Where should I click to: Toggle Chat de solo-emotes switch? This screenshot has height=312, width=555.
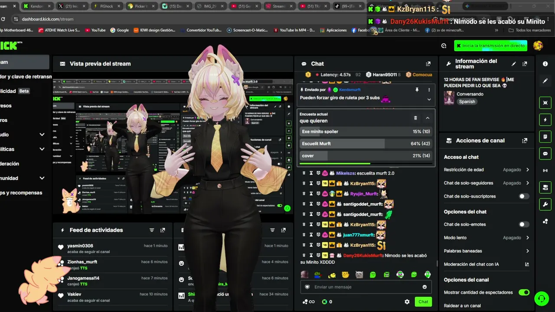pyautogui.click(x=524, y=224)
